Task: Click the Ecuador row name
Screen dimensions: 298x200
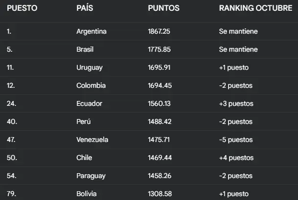Action: 90,104
